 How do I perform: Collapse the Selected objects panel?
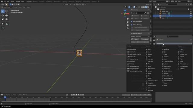point(131,33)
